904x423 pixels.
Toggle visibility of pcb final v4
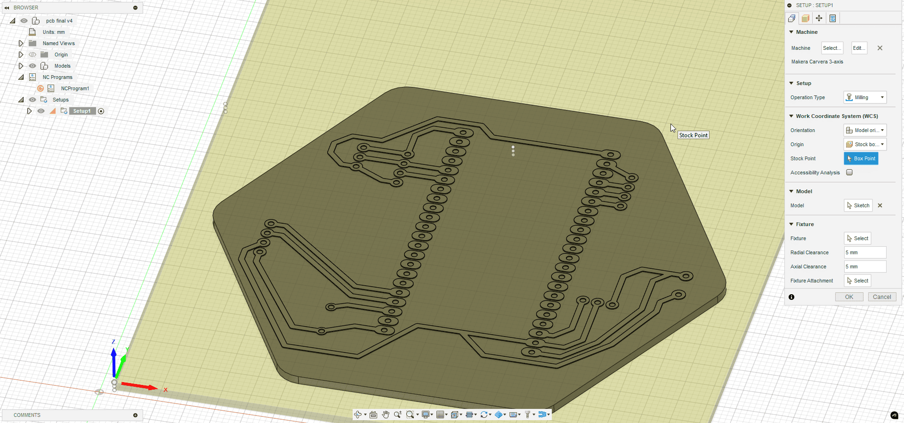coord(24,21)
